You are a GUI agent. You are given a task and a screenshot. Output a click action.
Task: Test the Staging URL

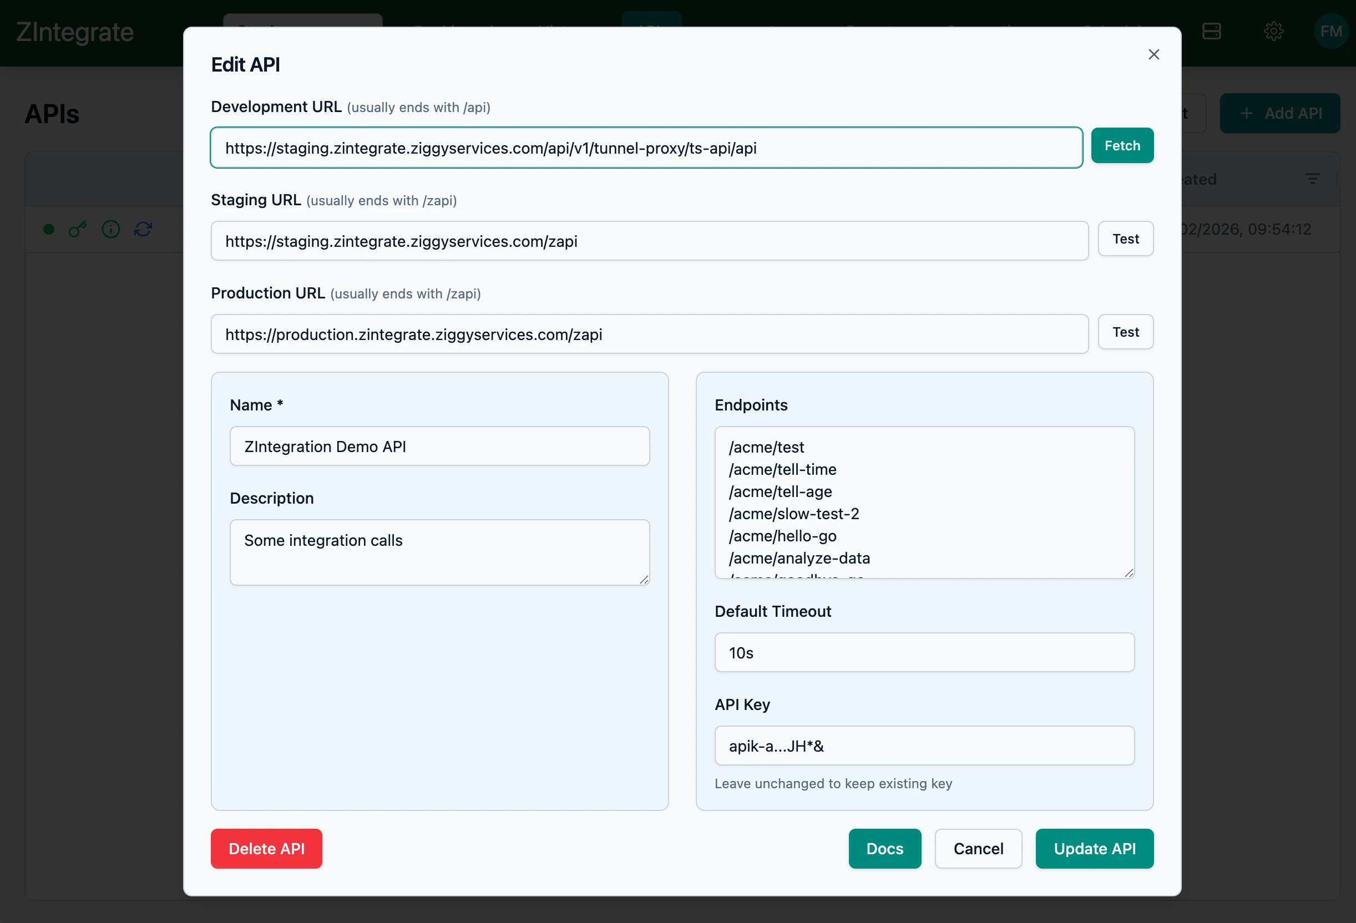[x=1126, y=238]
